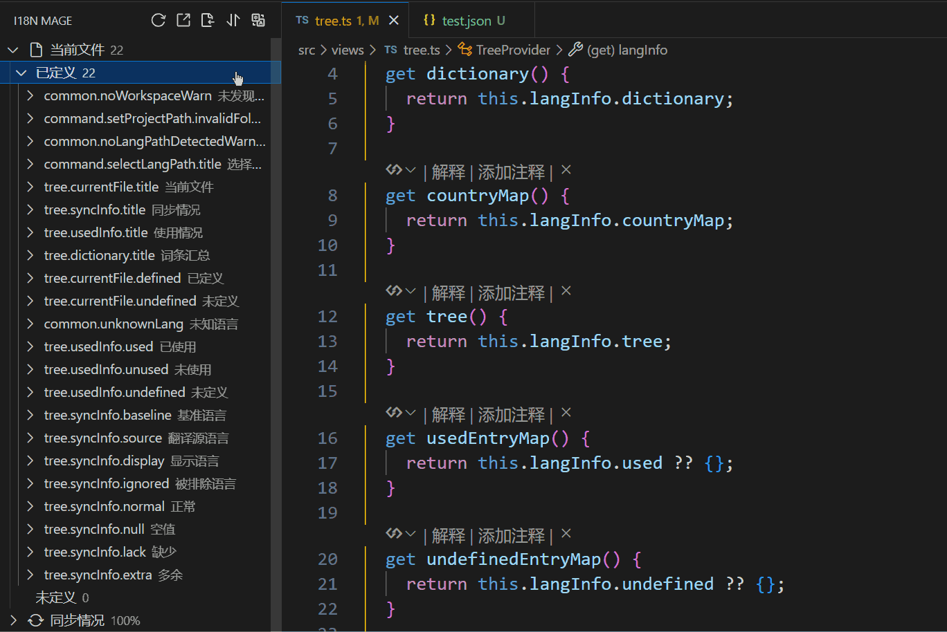Image resolution: width=947 pixels, height=632 pixels.
Task: Dismiss the code lens above get tree()
Action: click(x=566, y=291)
